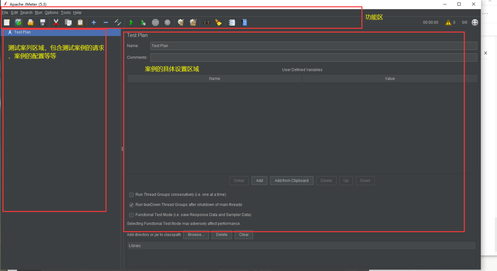Click the classpath Clear button
Screen dimensions: 497x271
pyautogui.click(x=244, y=235)
